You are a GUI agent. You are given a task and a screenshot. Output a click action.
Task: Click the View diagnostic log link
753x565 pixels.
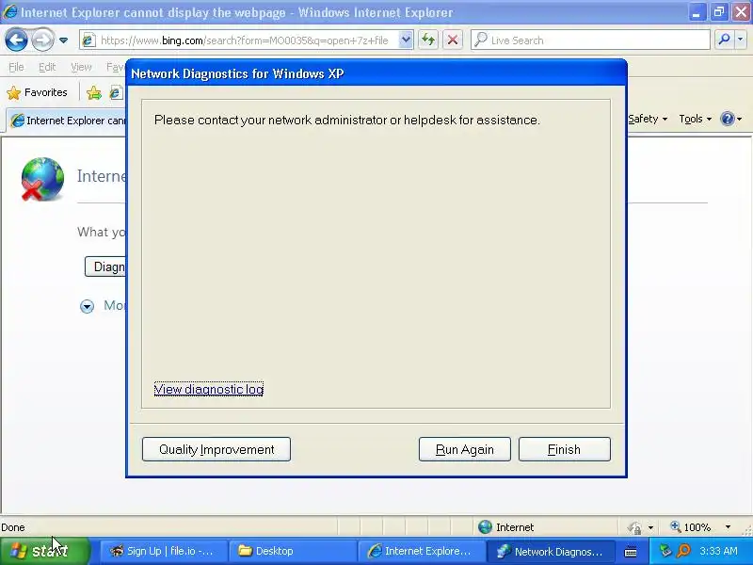tap(208, 389)
